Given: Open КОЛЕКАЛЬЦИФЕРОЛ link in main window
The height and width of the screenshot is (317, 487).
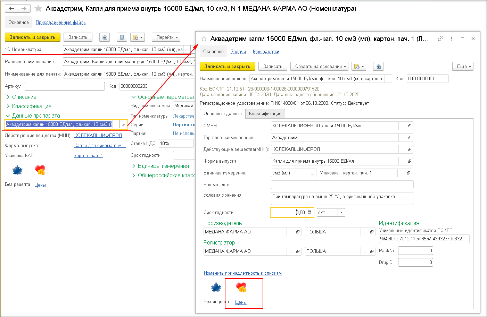Looking at the screenshot, I should (x=98, y=136).
